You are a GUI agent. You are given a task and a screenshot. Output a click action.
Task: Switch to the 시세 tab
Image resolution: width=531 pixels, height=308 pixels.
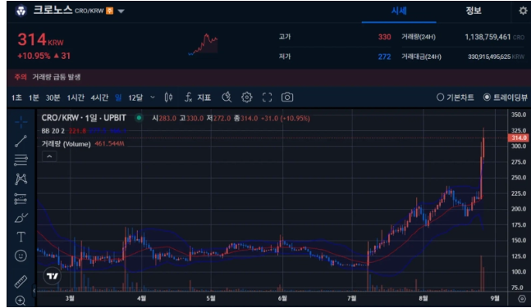tap(399, 11)
